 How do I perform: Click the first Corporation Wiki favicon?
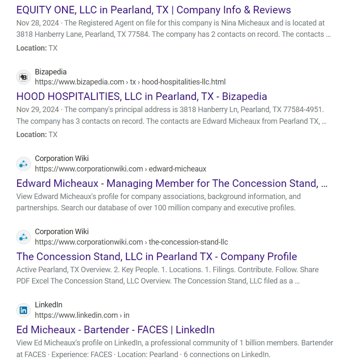[x=23, y=164]
